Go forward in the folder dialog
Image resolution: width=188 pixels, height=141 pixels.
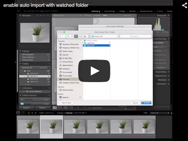pyautogui.click(x=64, y=36)
